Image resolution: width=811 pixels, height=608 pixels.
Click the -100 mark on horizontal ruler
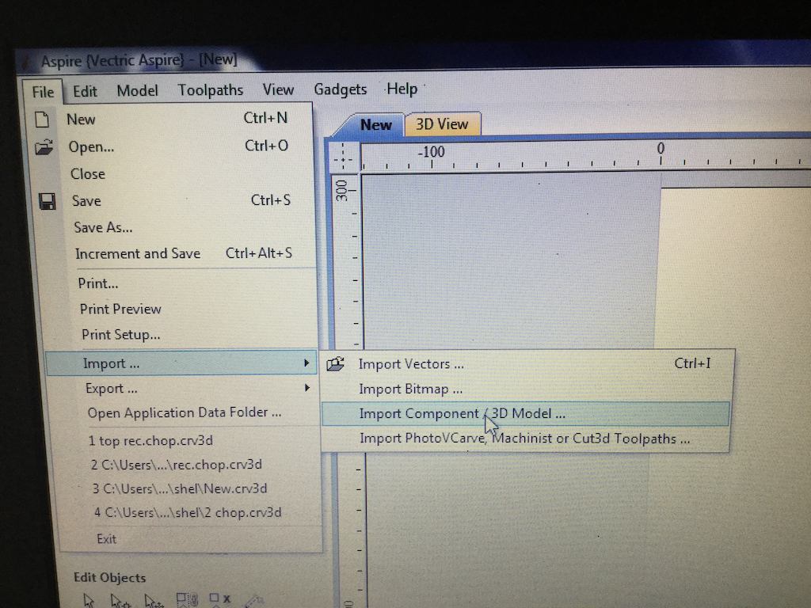pyautogui.click(x=432, y=152)
